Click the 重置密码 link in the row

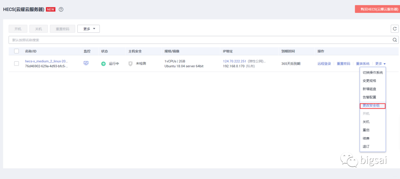343,63
